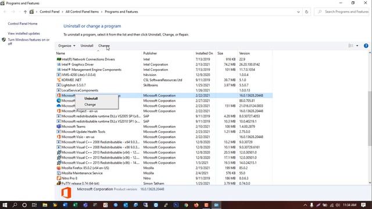
Task: Click the toolbar Uninstall button
Action: (87, 46)
